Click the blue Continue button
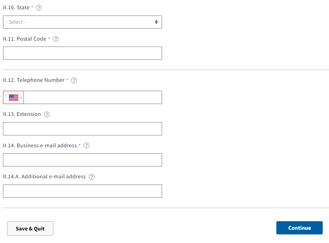The image size is (329, 243). [299, 228]
